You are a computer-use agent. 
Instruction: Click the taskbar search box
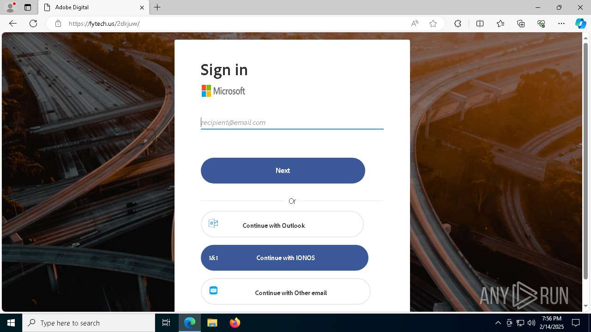tap(89, 323)
